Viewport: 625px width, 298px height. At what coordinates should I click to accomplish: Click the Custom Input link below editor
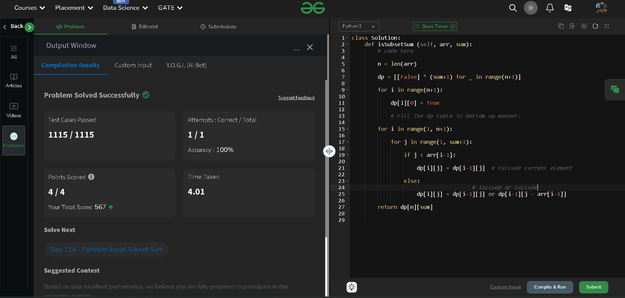[505, 287]
